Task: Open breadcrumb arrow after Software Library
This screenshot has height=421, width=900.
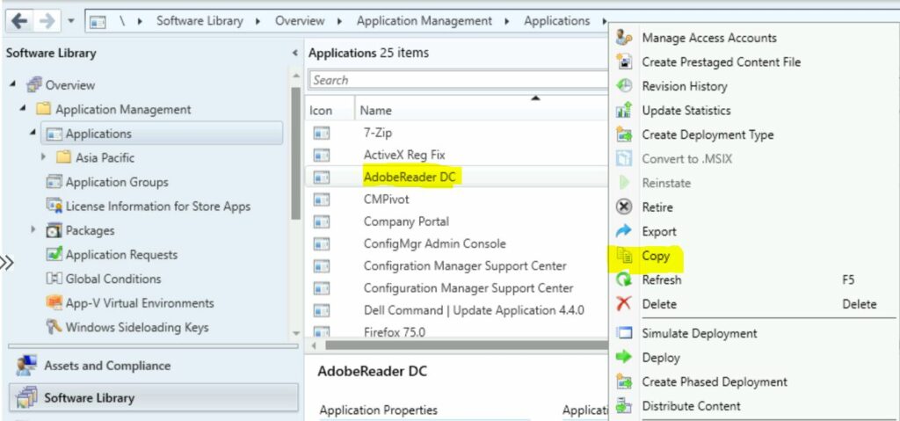Action: point(258,21)
